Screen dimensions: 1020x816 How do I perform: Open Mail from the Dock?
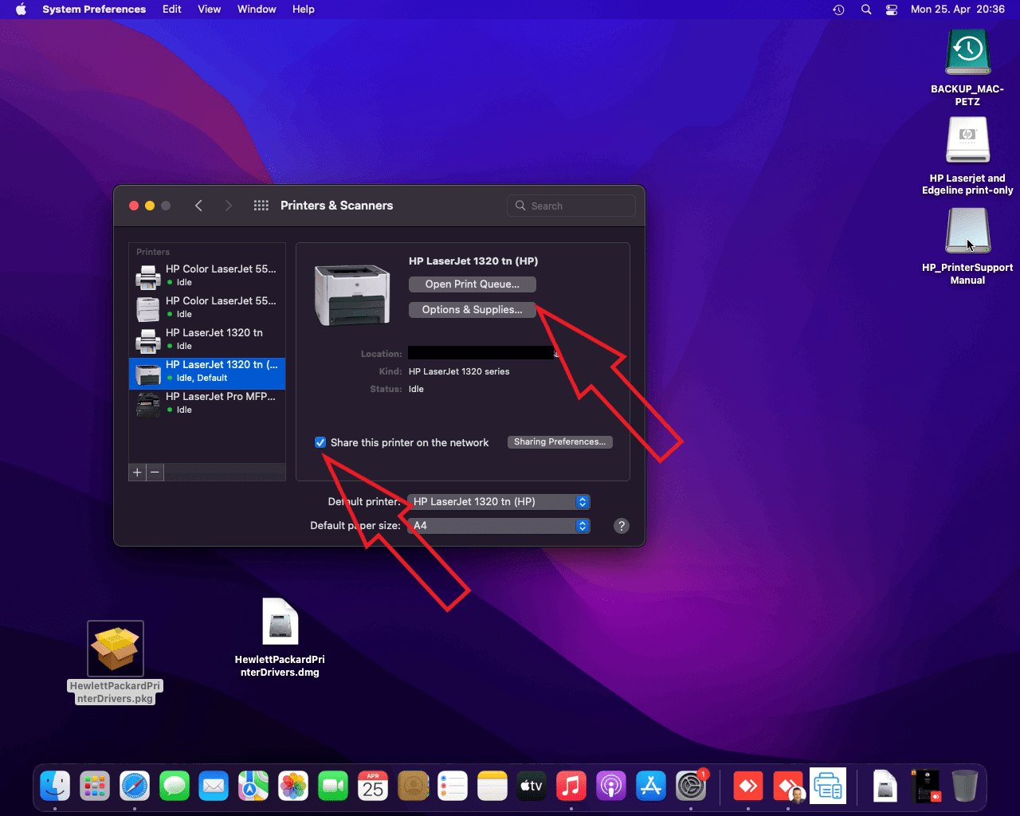pyautogui.click(x=214, y=787)
